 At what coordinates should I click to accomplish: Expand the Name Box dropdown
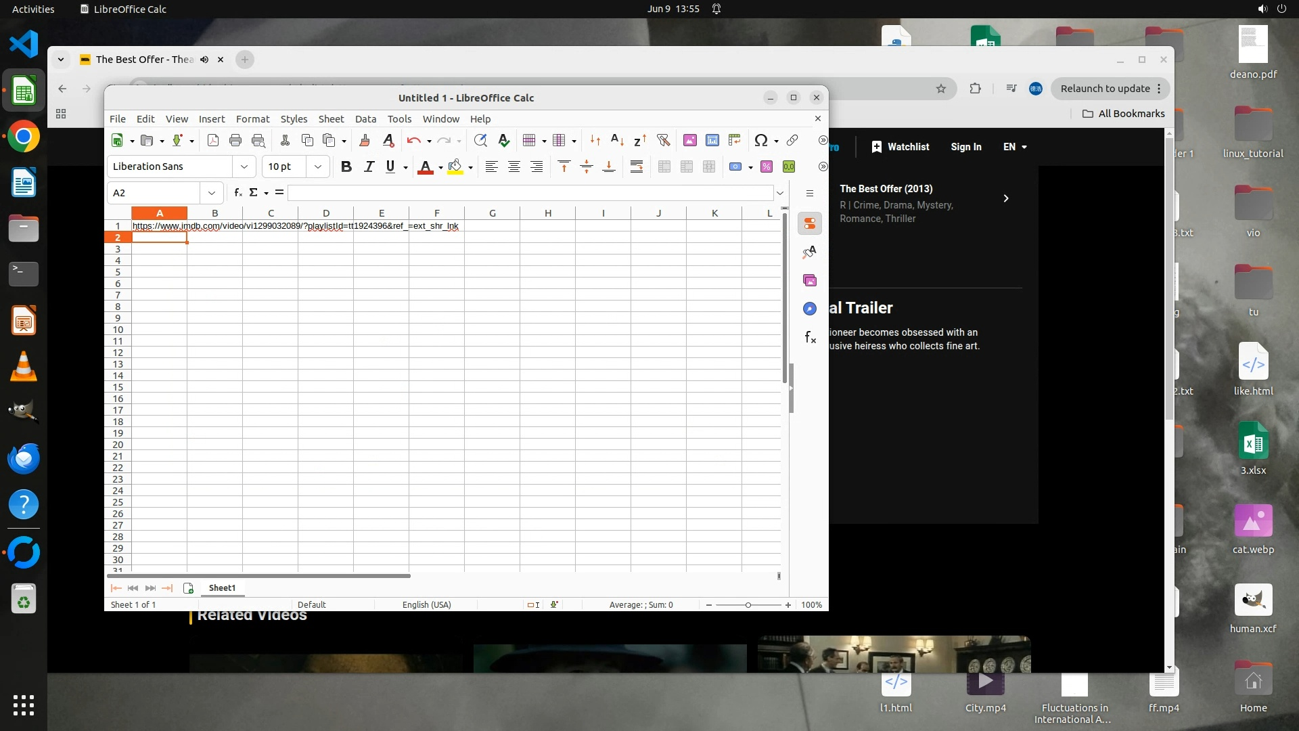point(212,193)
